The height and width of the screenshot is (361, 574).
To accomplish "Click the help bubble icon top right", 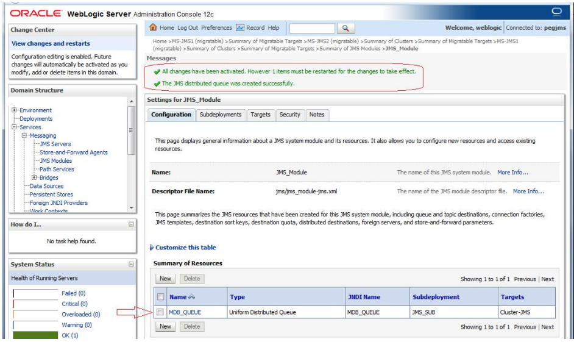I will (557, 12).
